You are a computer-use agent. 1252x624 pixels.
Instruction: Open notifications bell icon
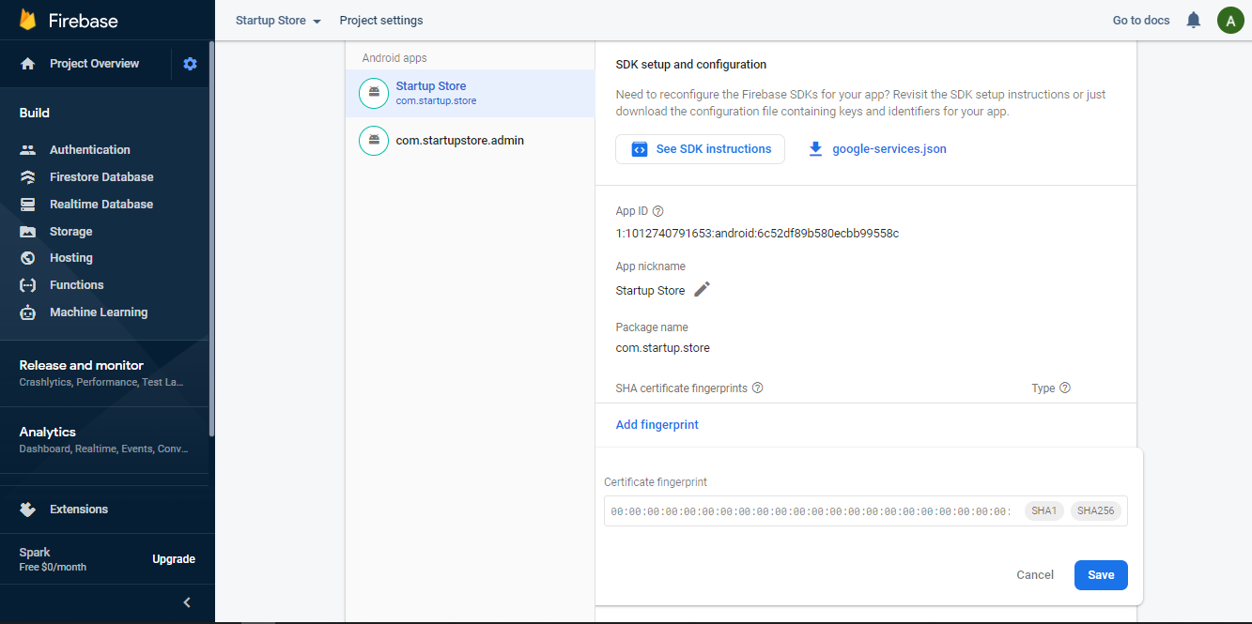[1194, 20]
